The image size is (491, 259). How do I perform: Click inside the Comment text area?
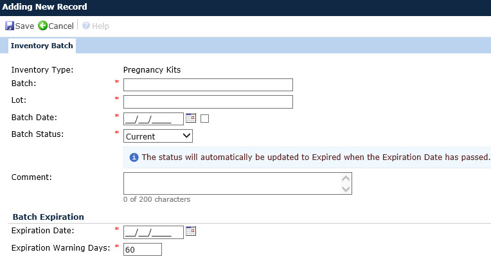tap(231, 183)
